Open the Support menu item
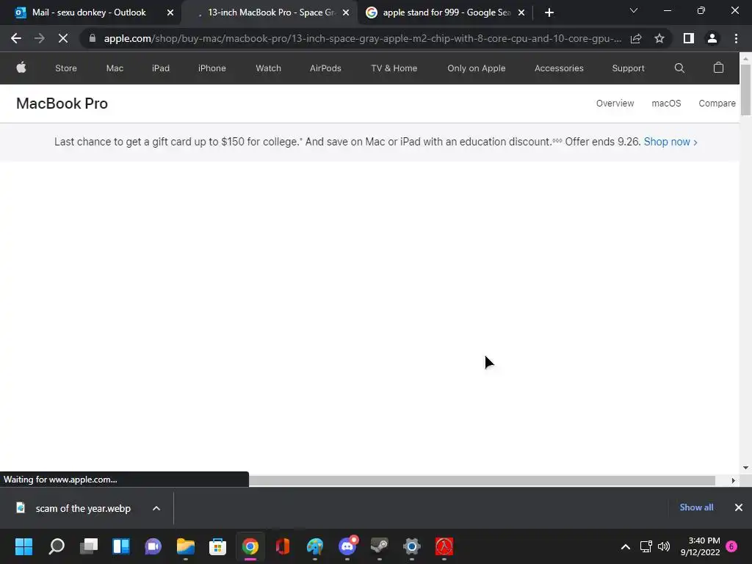 point(628,68)
